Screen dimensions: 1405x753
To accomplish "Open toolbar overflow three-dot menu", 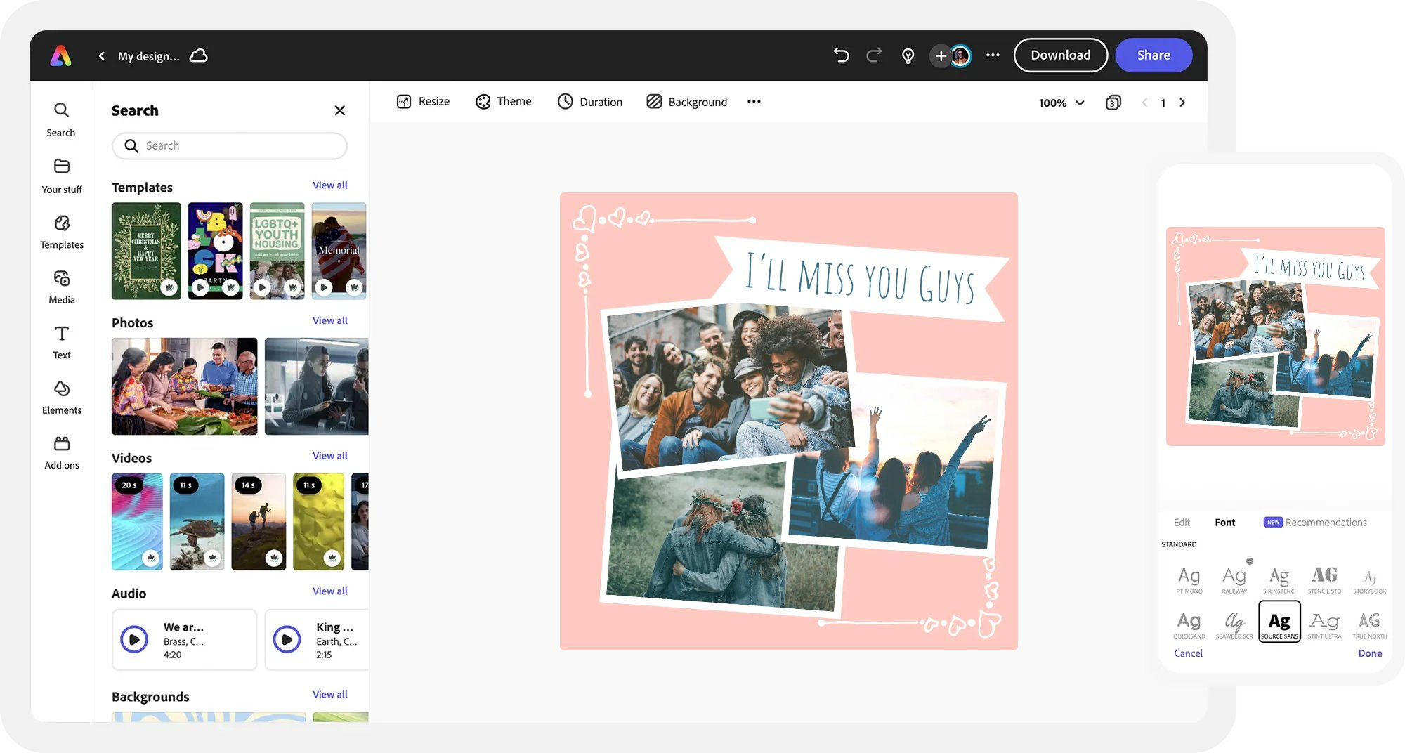I will pyautogui.click(x=754, y=102).
